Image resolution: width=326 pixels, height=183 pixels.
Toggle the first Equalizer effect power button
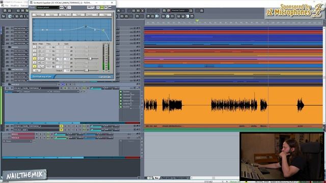coord(121,91)
